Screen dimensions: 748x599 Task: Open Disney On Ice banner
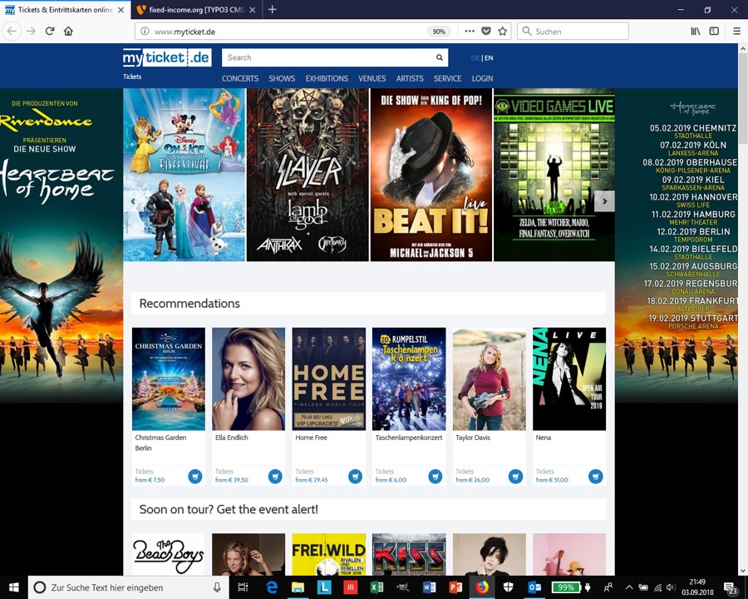(x=185, y=175)
